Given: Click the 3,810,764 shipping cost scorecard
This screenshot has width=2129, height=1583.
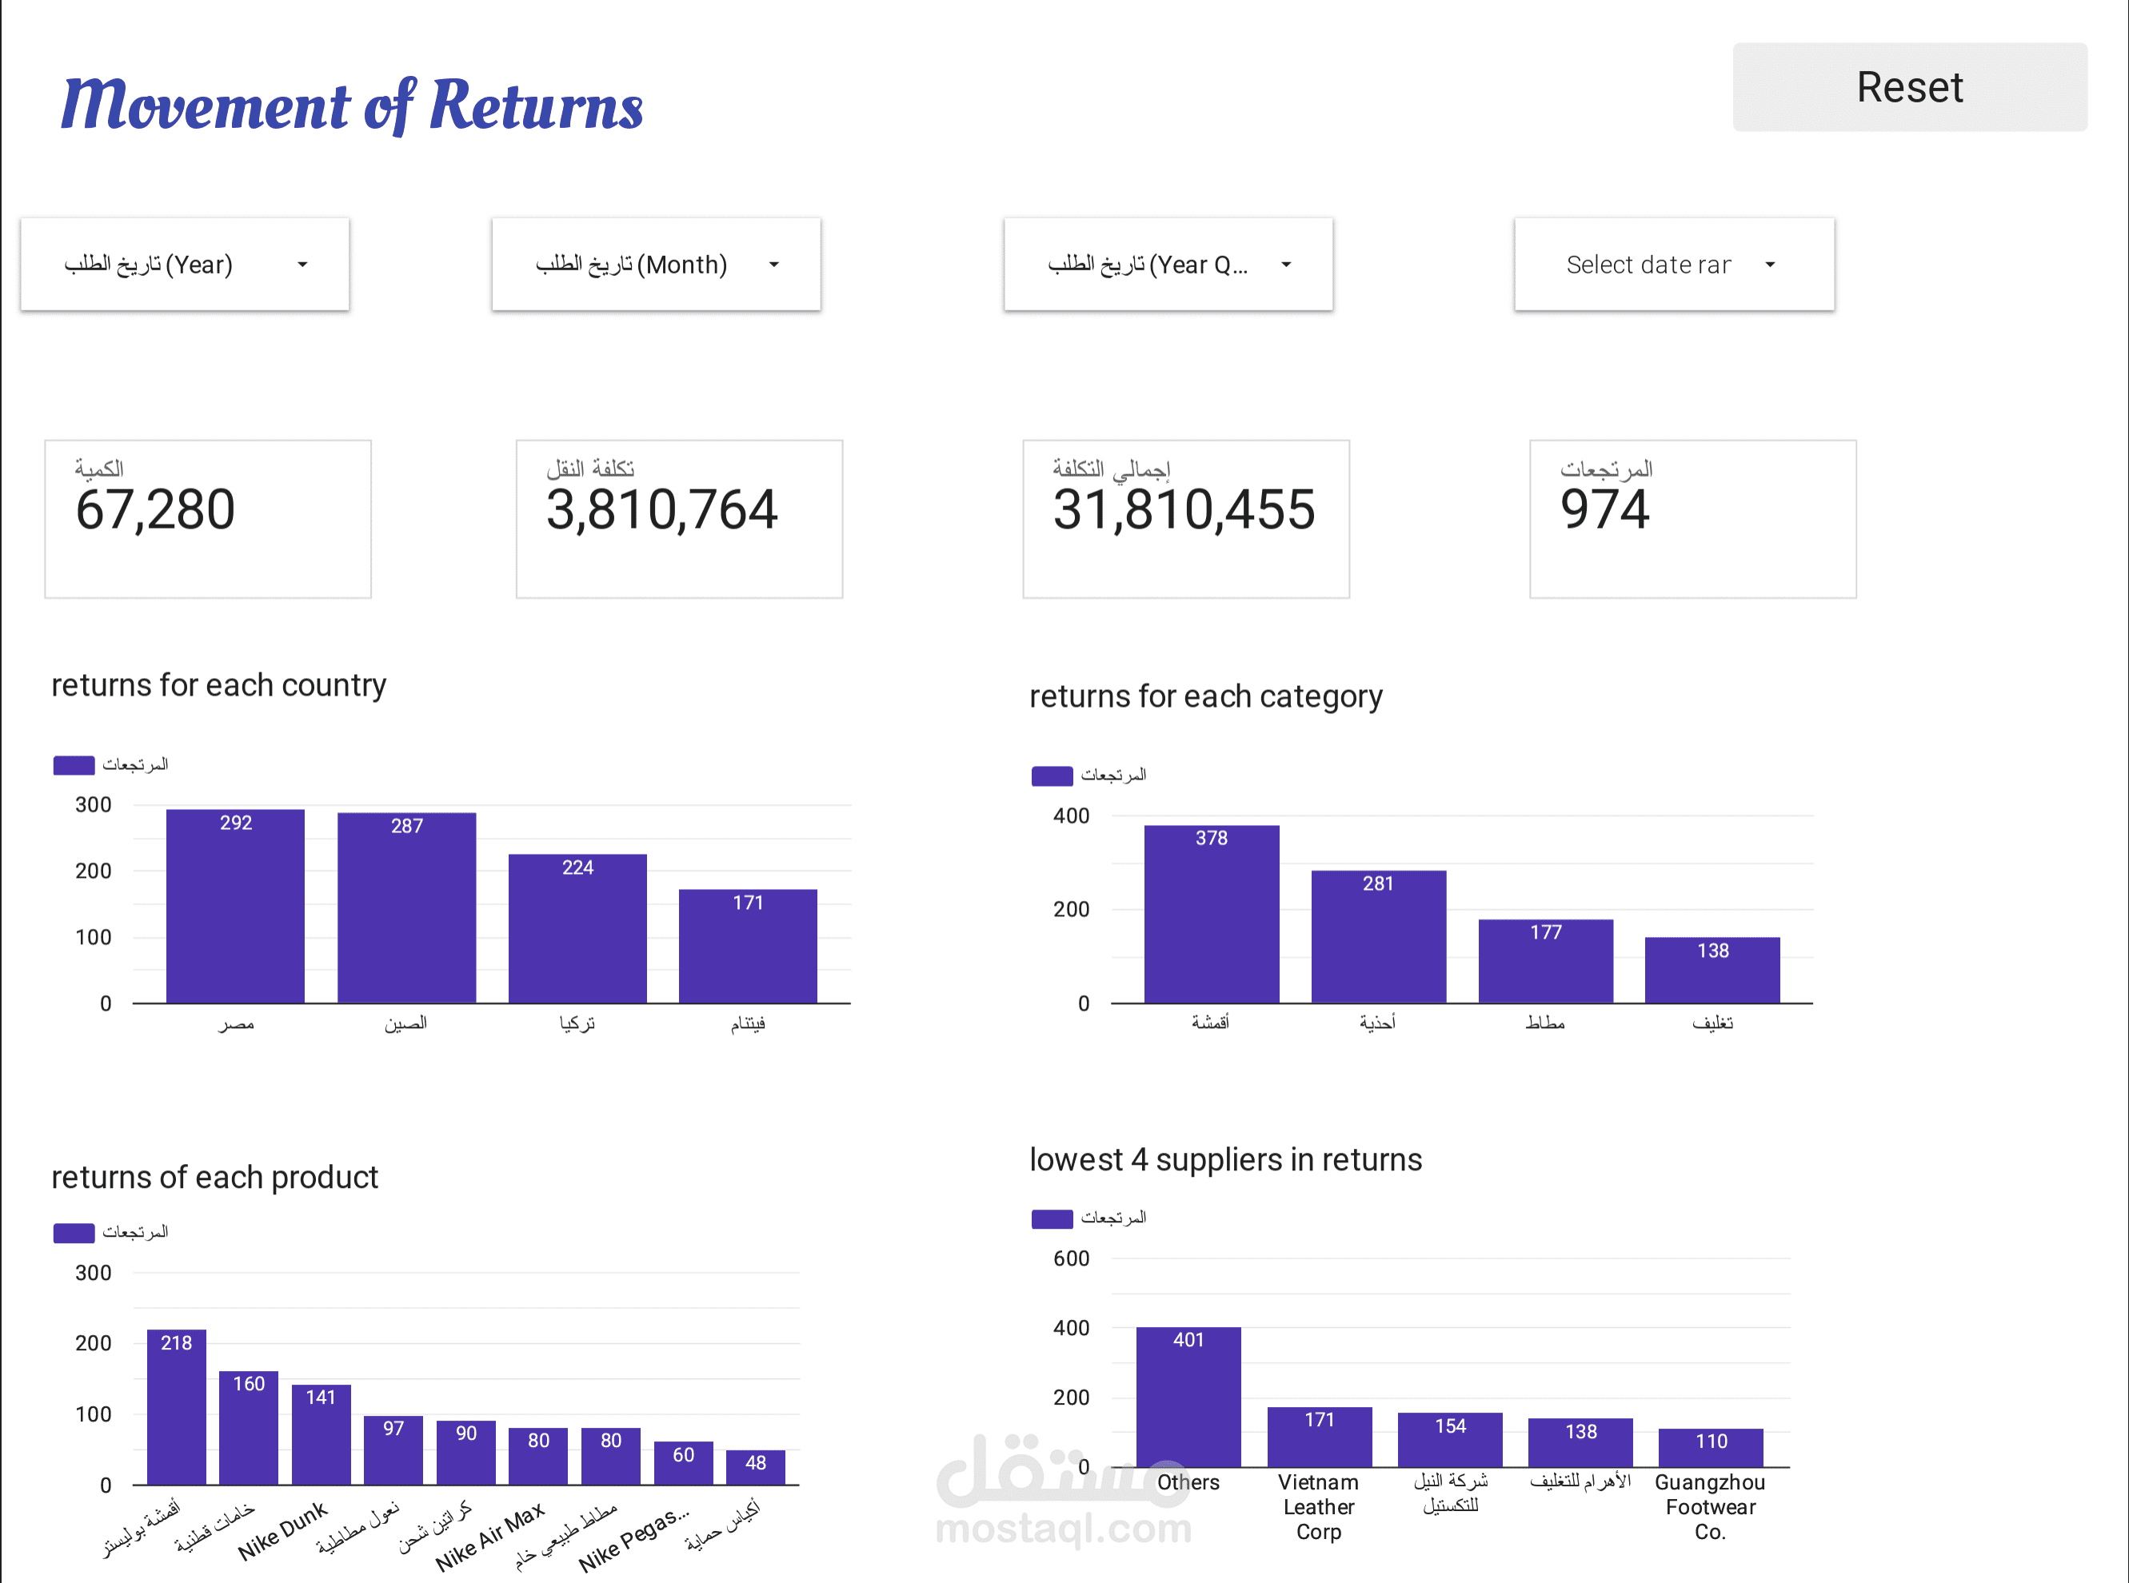Looking at the screenshot, I should click(x=679, y=518).
